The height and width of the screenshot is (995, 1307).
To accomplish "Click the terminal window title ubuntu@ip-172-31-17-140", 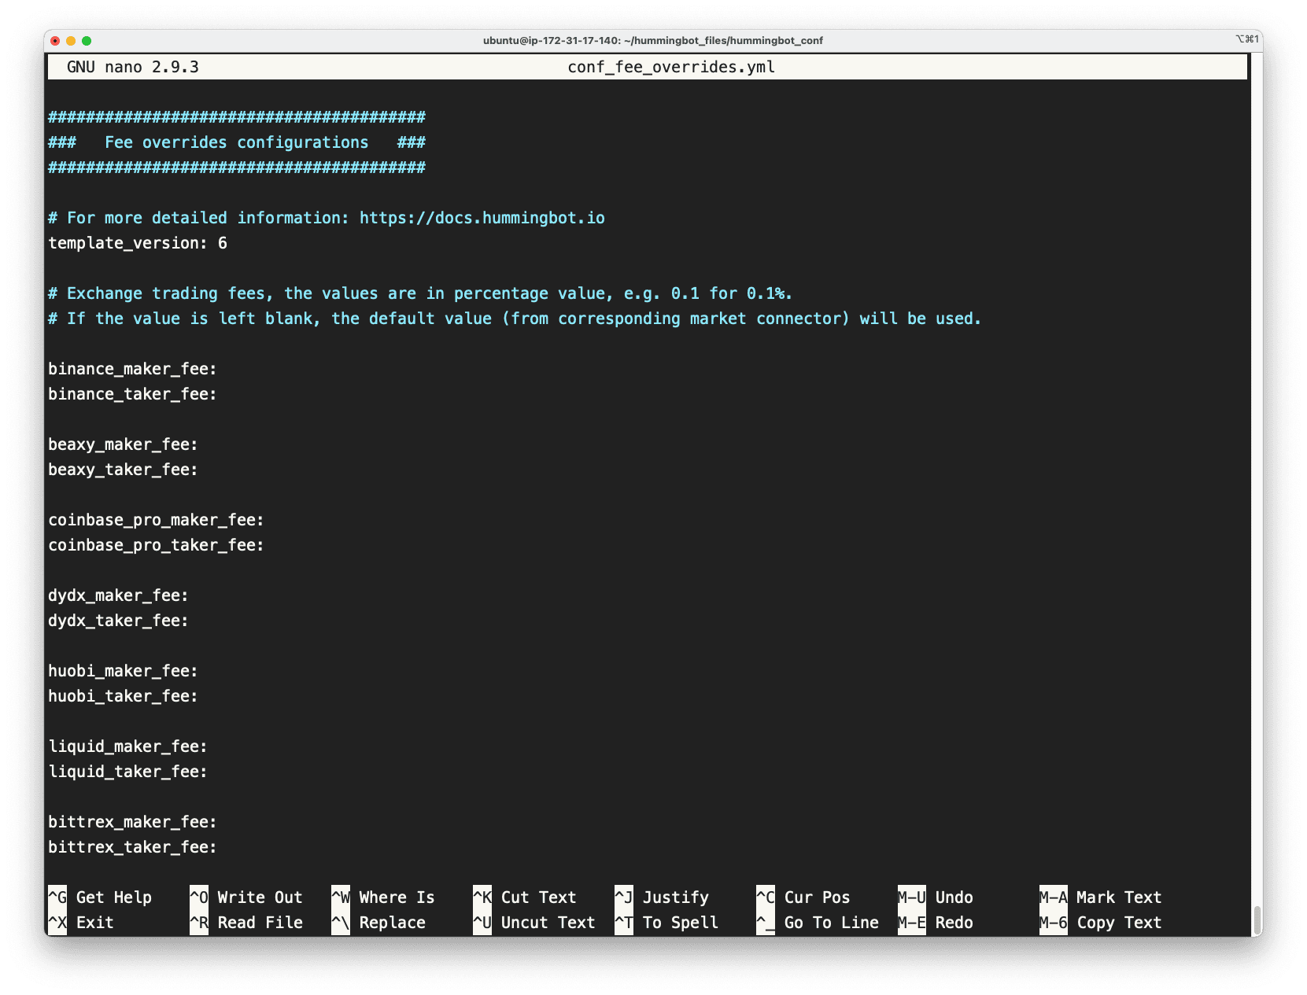I will coord(652,40).
